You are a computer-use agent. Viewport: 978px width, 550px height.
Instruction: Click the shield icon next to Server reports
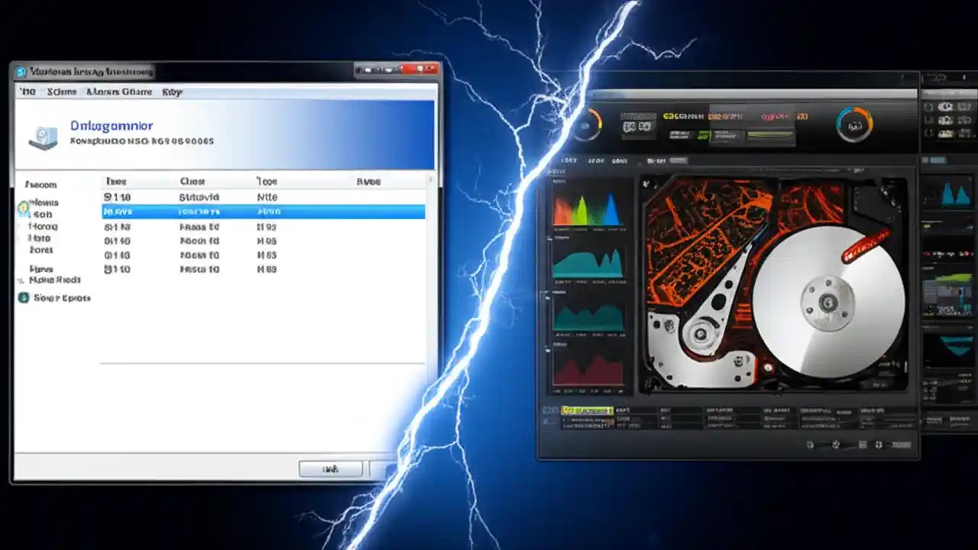tap(24, 298)
